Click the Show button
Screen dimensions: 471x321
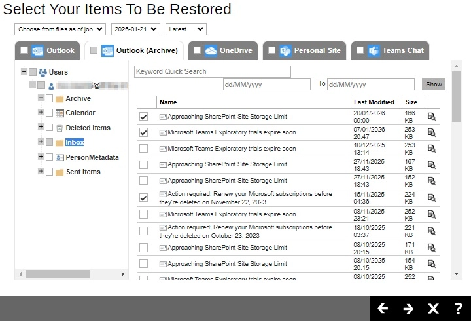click(434, 84)
